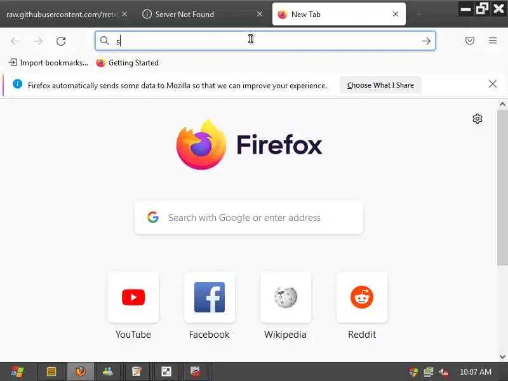Open the Facebook shortcut tile
Screen dimensions: 508x381
tap(210, 297)
